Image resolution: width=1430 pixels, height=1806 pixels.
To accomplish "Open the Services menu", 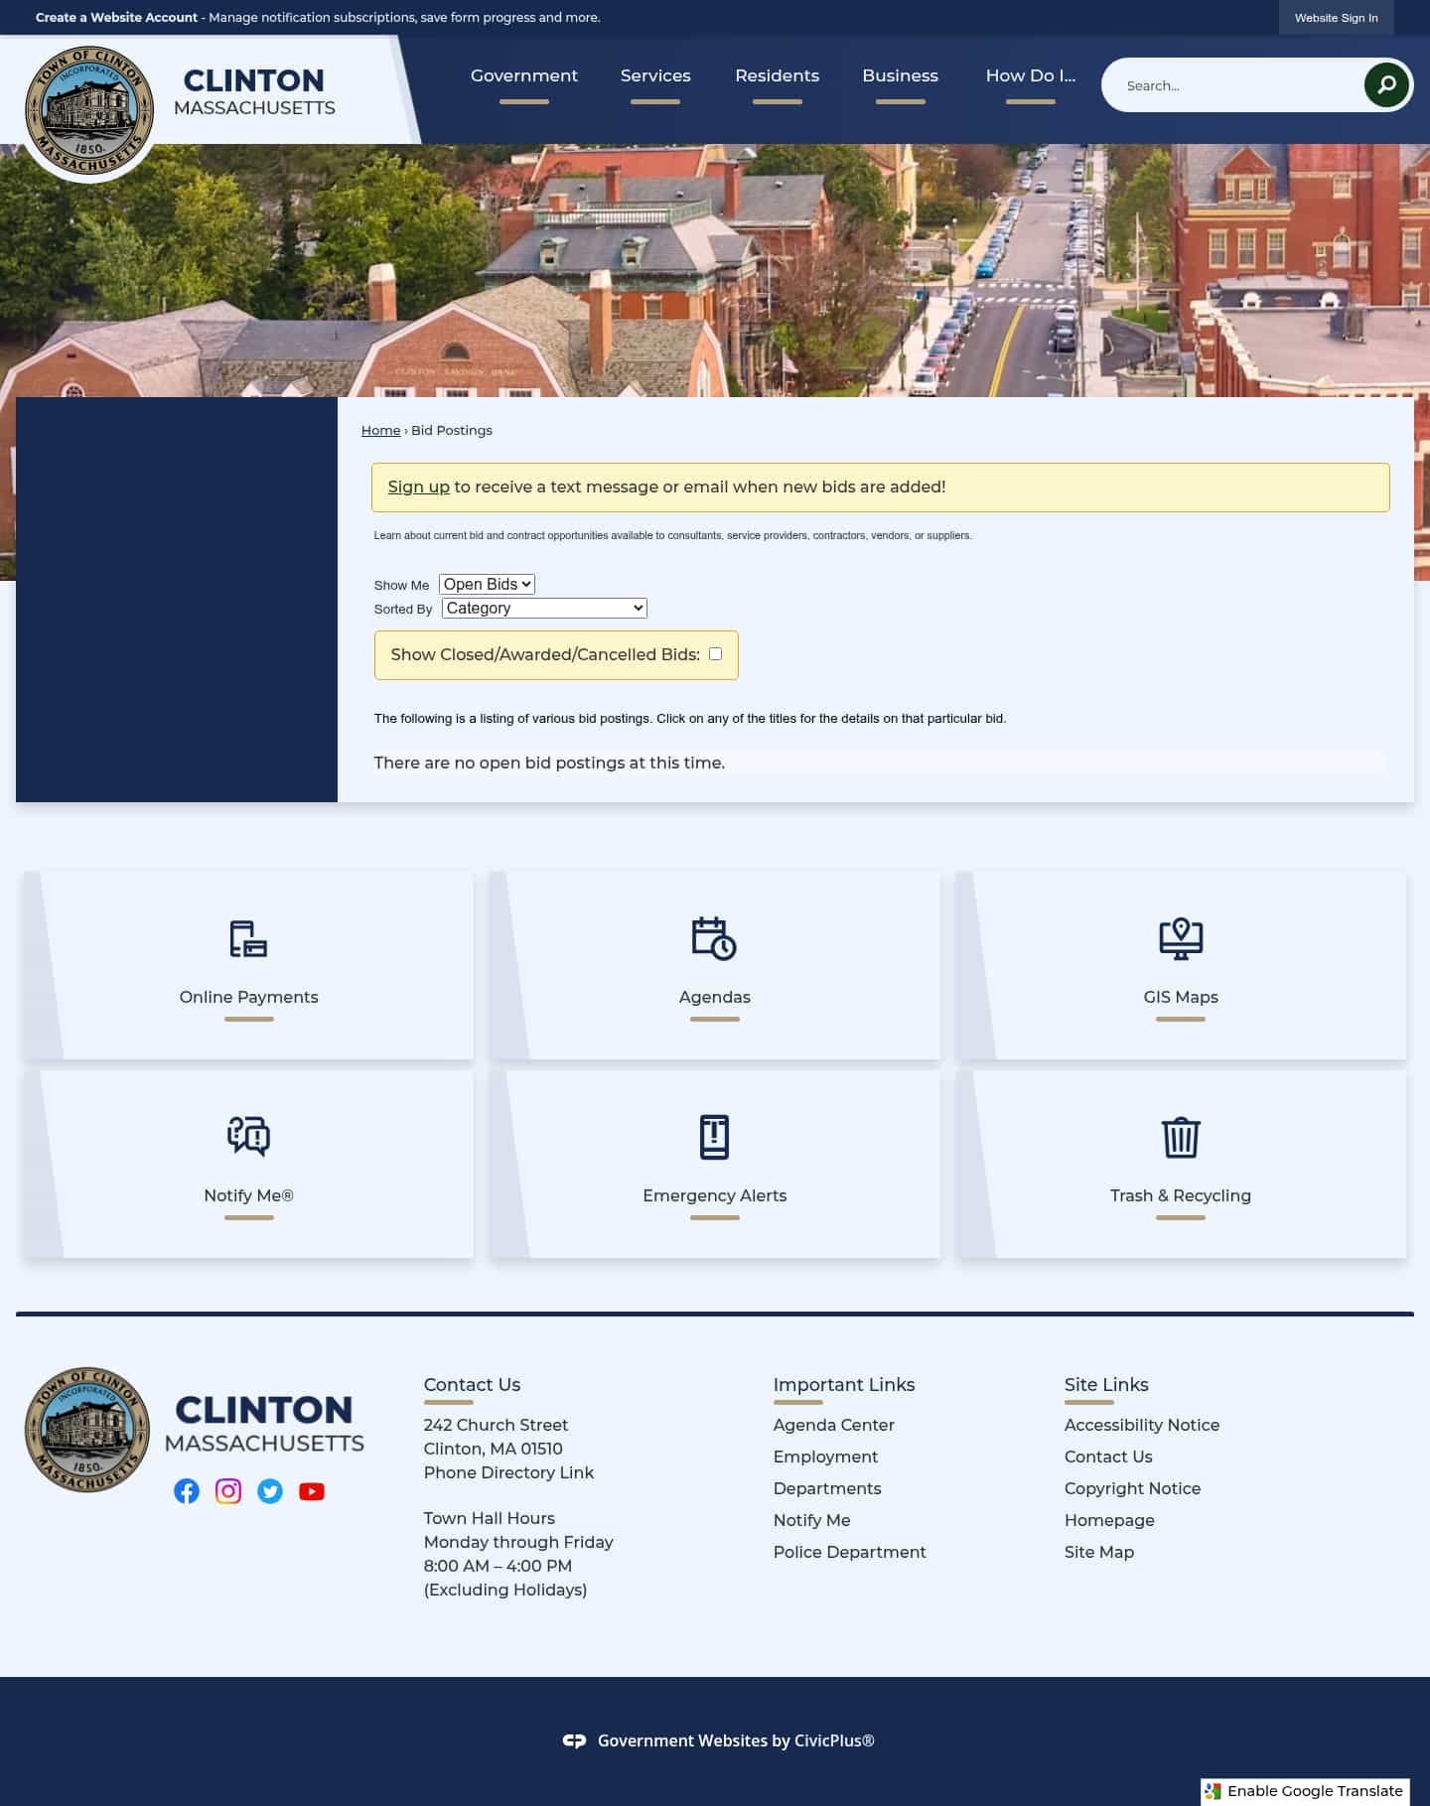I will pos(655,75).
